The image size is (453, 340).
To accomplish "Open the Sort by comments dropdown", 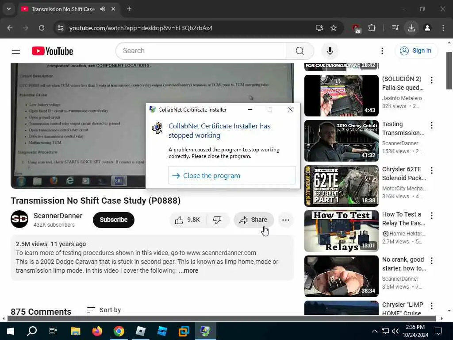I will pyautogui.click(x=104, y=310).
